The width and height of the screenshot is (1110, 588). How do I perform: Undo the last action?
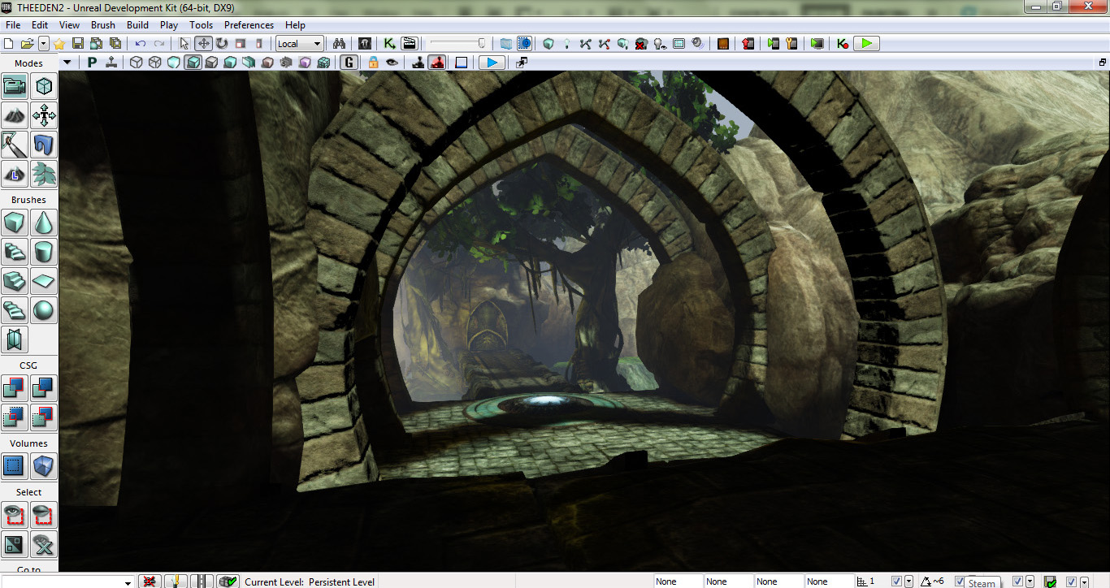click(141, 44)
